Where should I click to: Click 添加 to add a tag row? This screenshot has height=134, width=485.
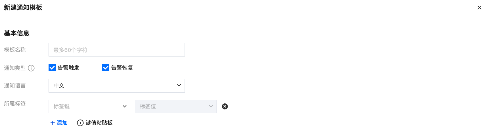click(62, 123)
